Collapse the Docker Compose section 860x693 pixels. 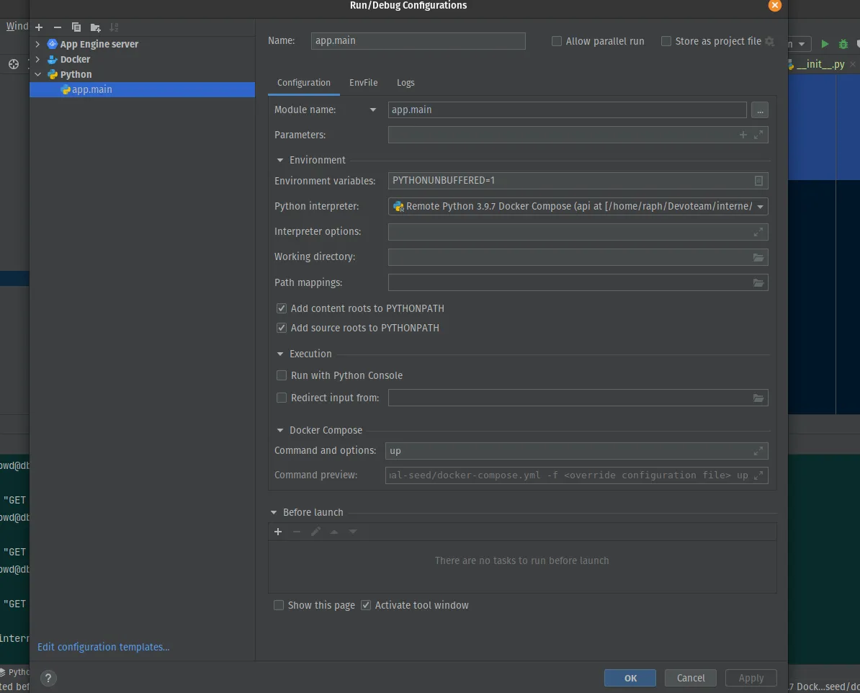point(280,431)
